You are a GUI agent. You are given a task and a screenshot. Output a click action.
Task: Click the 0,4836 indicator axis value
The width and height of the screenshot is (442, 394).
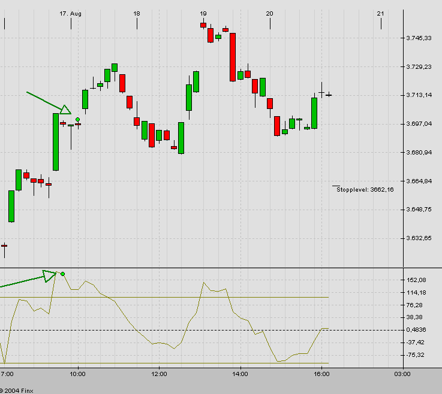tap(416, 330)
